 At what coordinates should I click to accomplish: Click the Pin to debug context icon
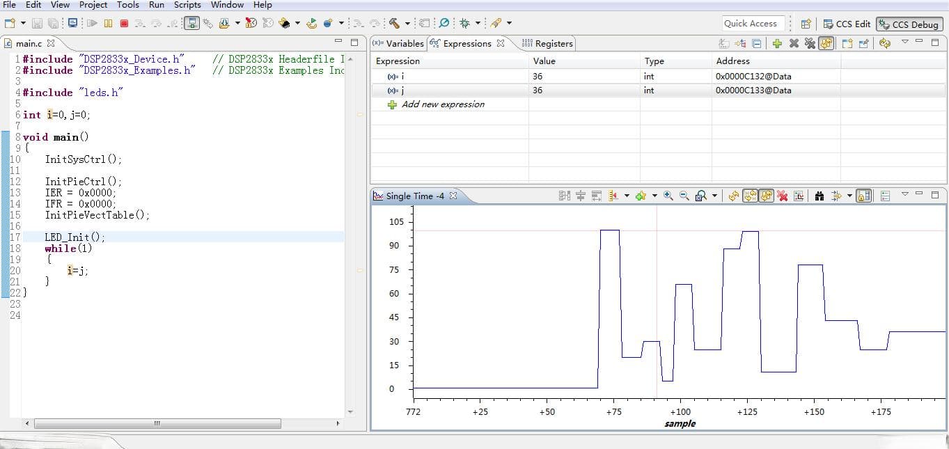[863, 43]
